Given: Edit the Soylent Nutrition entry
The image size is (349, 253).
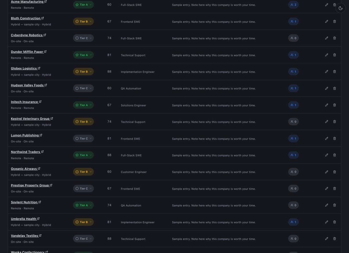Looking at the screenshot, I should click(327, 205).
